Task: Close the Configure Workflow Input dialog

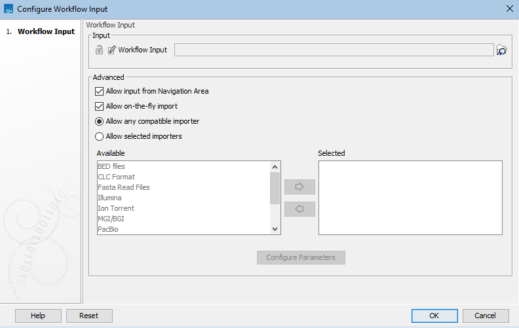Action: (510, 9)
